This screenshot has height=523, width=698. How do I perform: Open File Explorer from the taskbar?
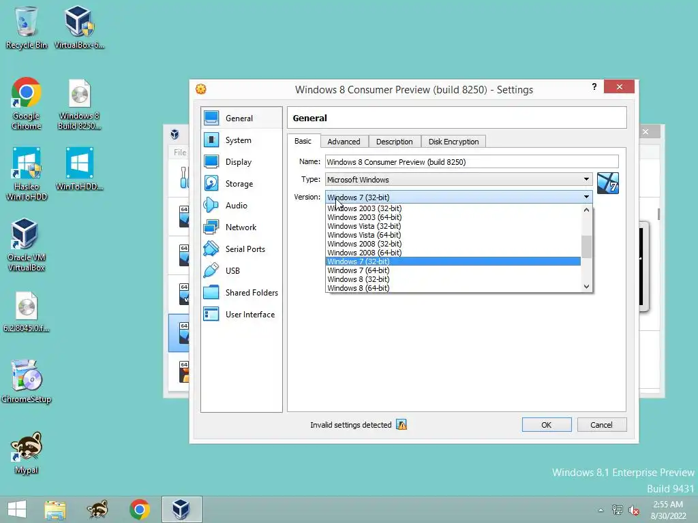pyautogui.click(x=55, y=509)
